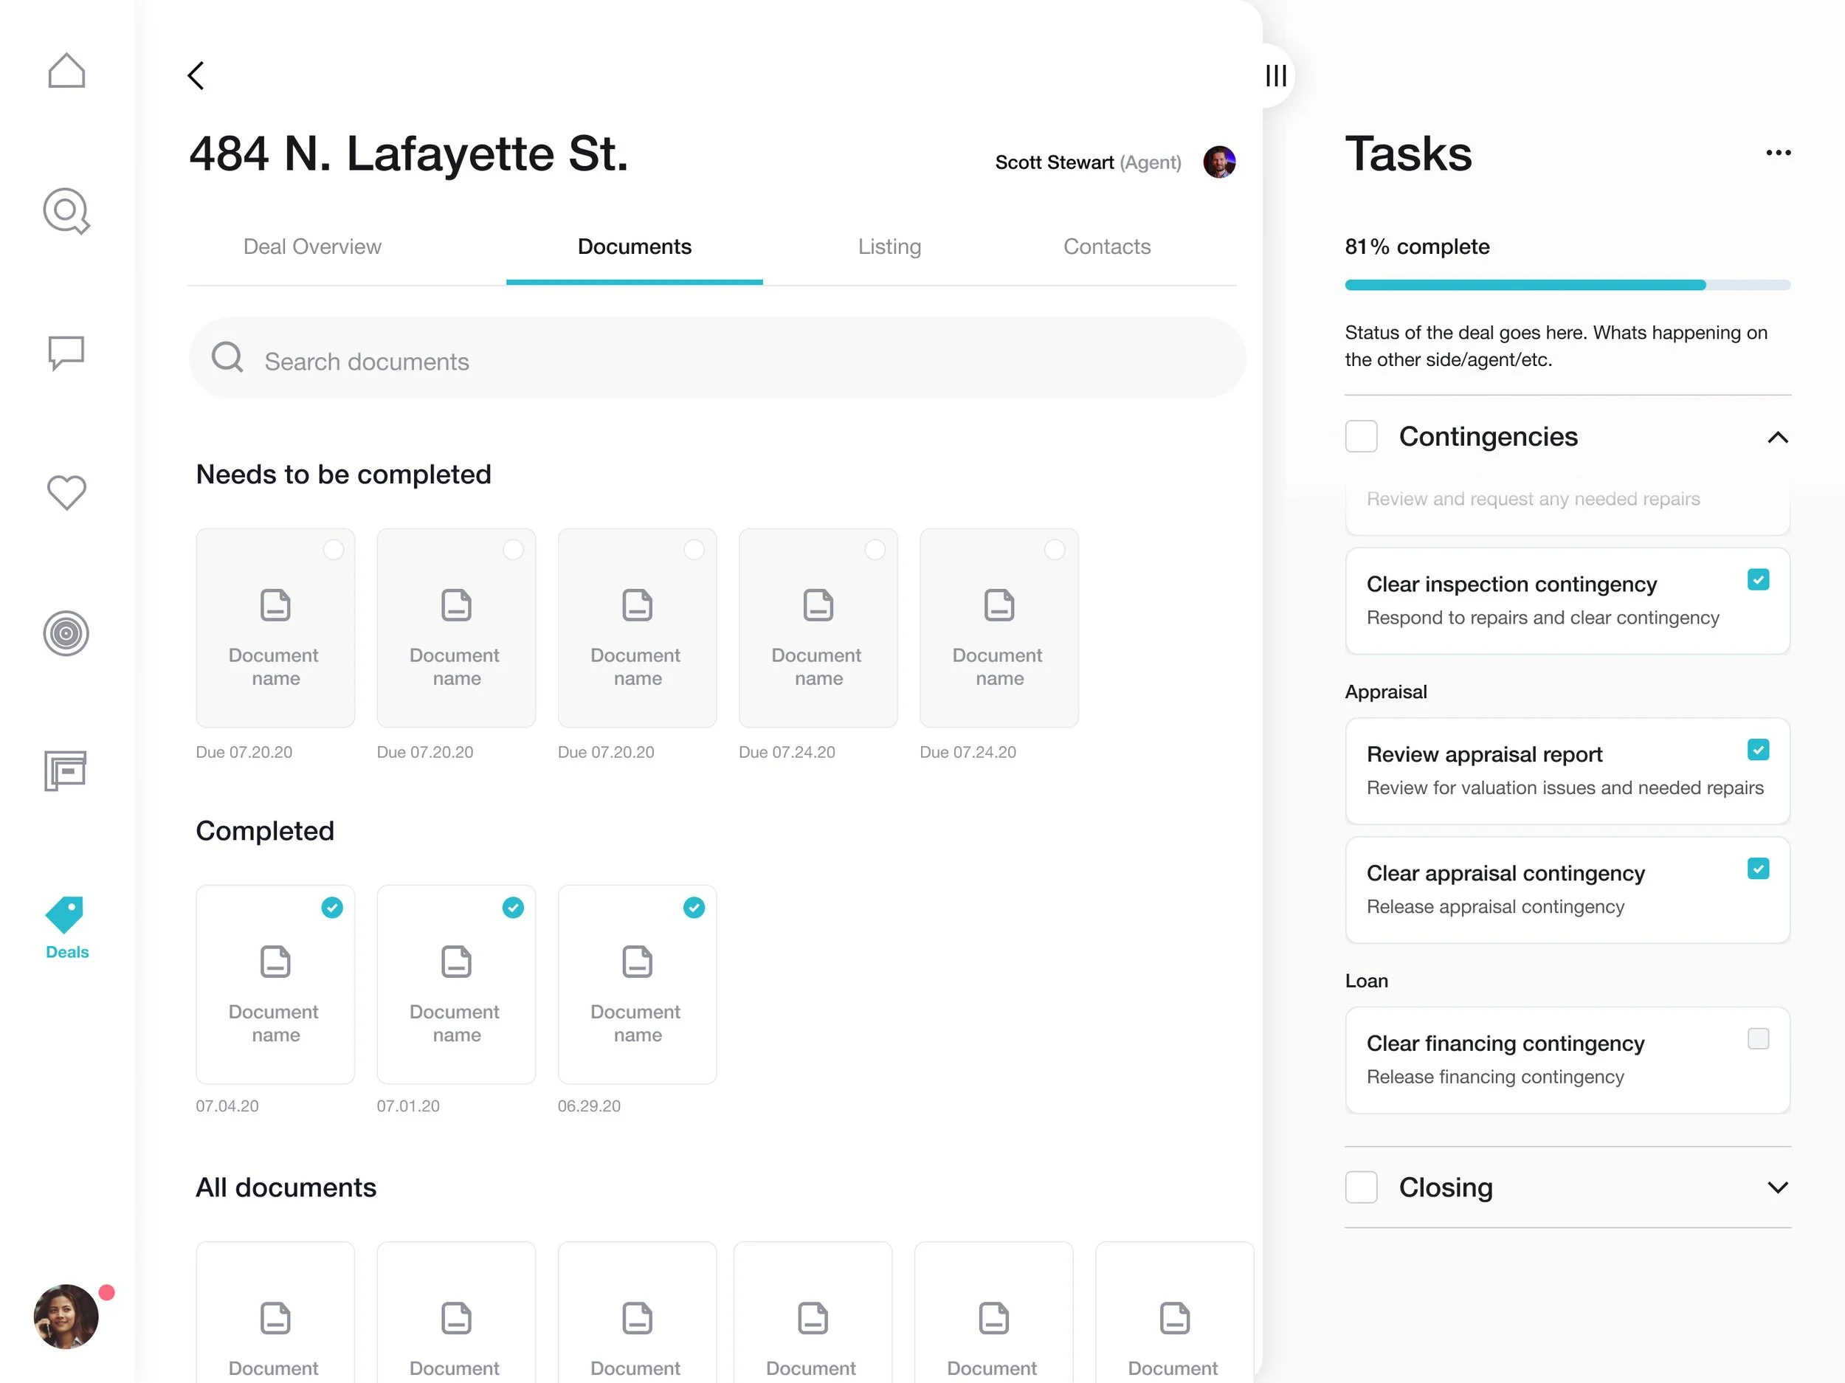Screen dimensions: 1845x1383
Task: Open the chat messages sidebar icon
Action: (x=66, y=353)
